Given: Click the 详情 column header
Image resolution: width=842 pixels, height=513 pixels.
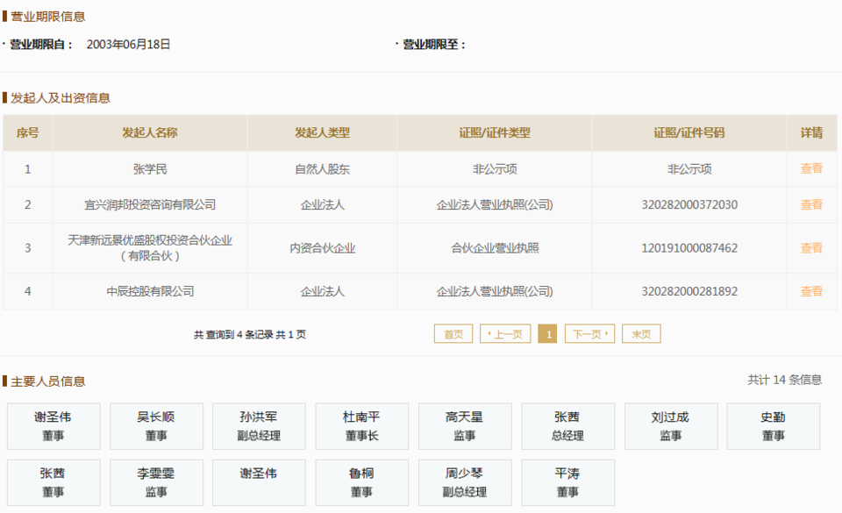Looking at the screenshot, I should (x=812, y=132).
